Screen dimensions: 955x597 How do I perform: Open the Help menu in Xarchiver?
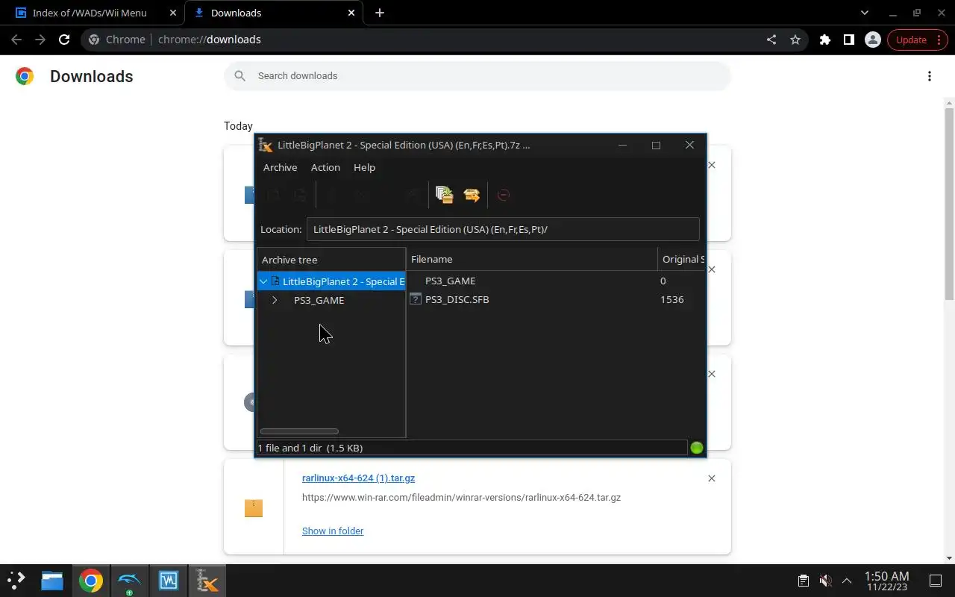tap(364, 167)
